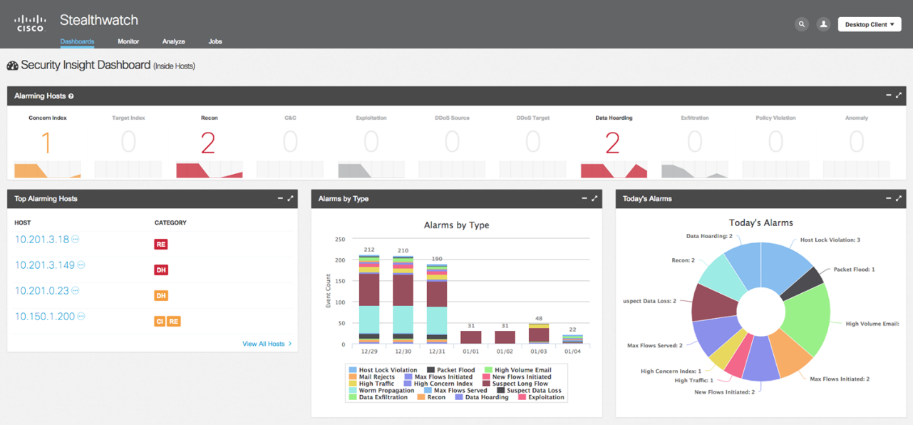The width and height of the screenshot is (913, 425).
Task: Click the gauge icon beside Security Insight Dashboard
Action: [12, 66]
